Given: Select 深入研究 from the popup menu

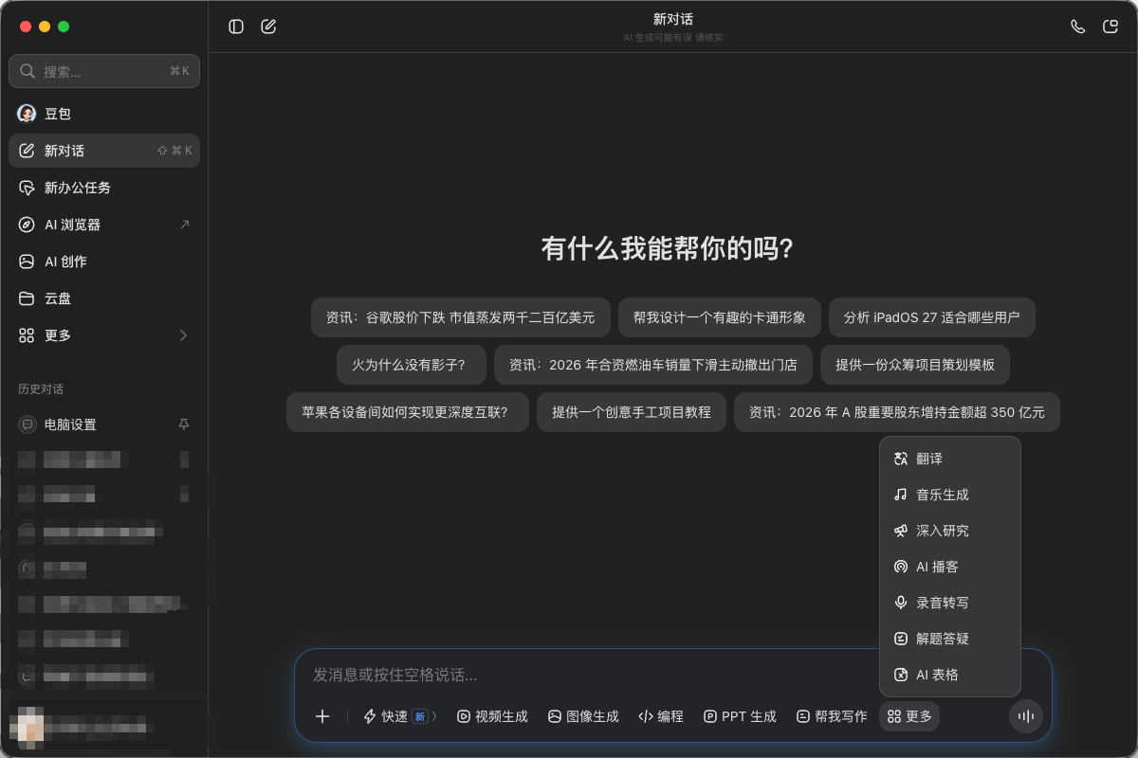Looking at the screenshot, I should coord(950,531).
